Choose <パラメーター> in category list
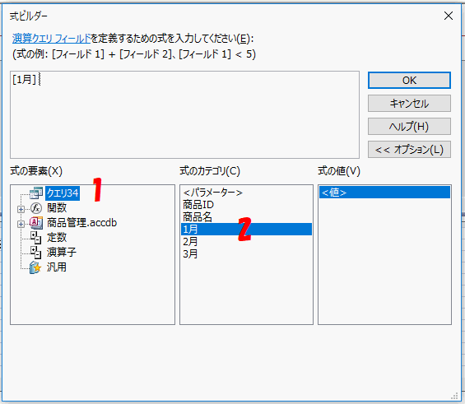The height and width of the screenshot is (404, 465). pyautogui.click(x=246, y=193)
